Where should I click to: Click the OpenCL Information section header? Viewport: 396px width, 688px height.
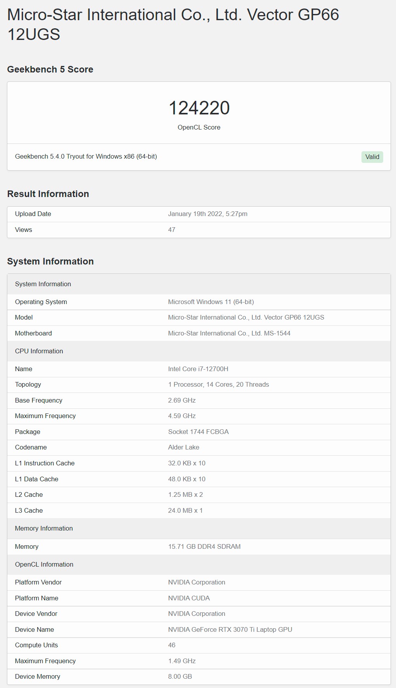tap(199, 564)
